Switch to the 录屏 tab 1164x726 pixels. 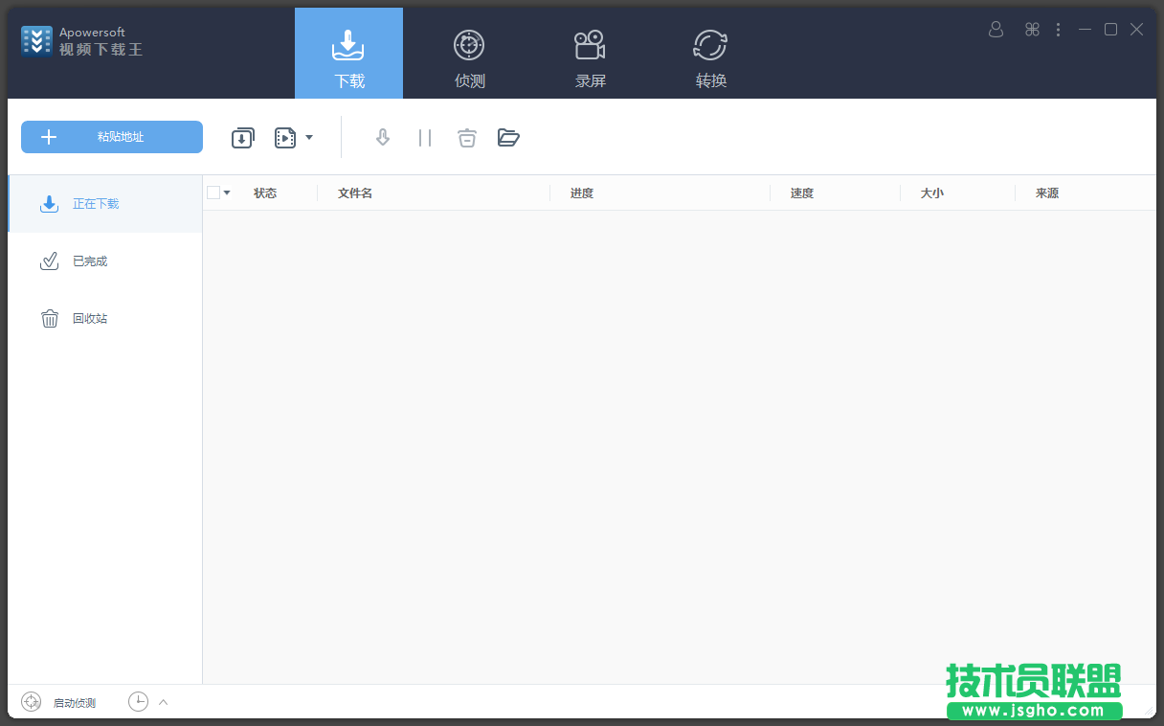pos(590,57)
